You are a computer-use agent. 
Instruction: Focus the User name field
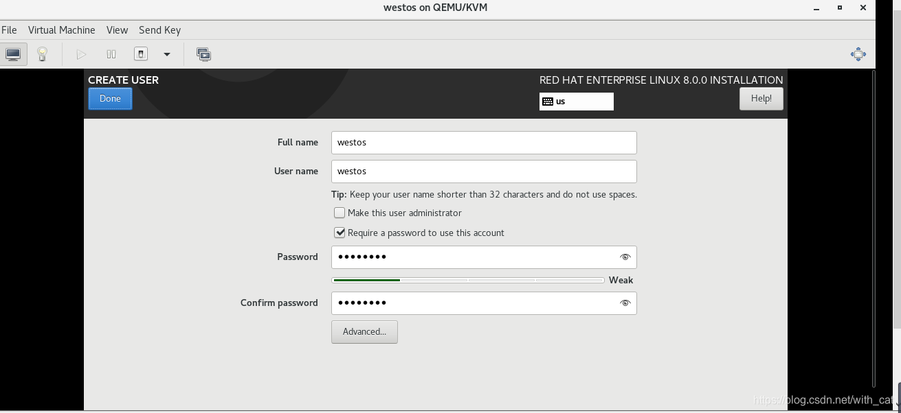[x=484, y=172]
